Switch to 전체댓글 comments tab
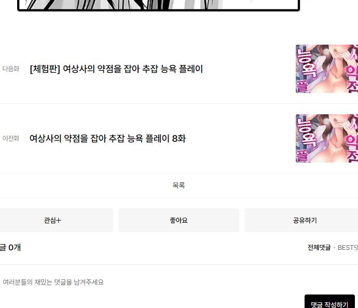Screen dimensions: 358x308 (x=319, y=247)
